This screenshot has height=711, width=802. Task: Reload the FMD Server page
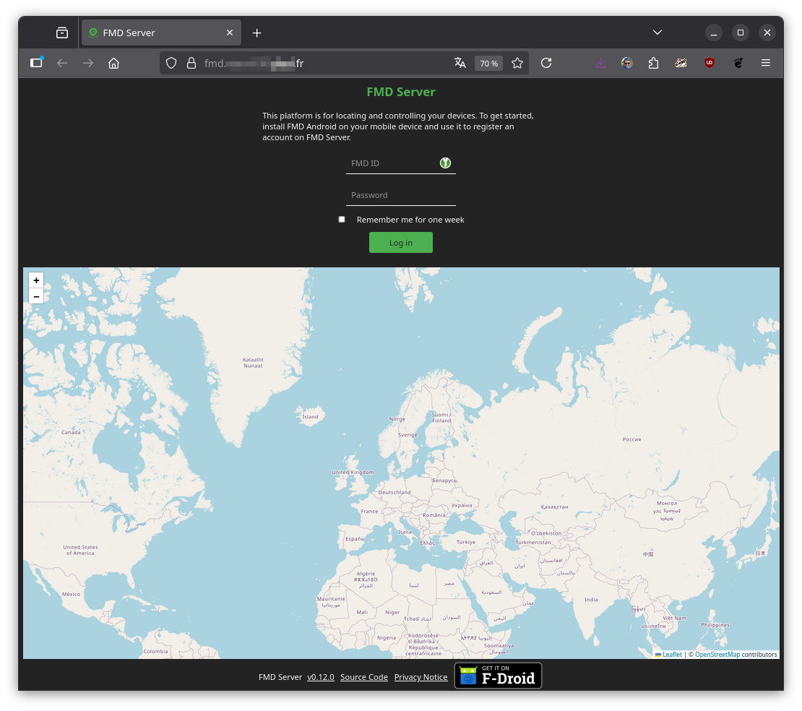tap(546, 63)
